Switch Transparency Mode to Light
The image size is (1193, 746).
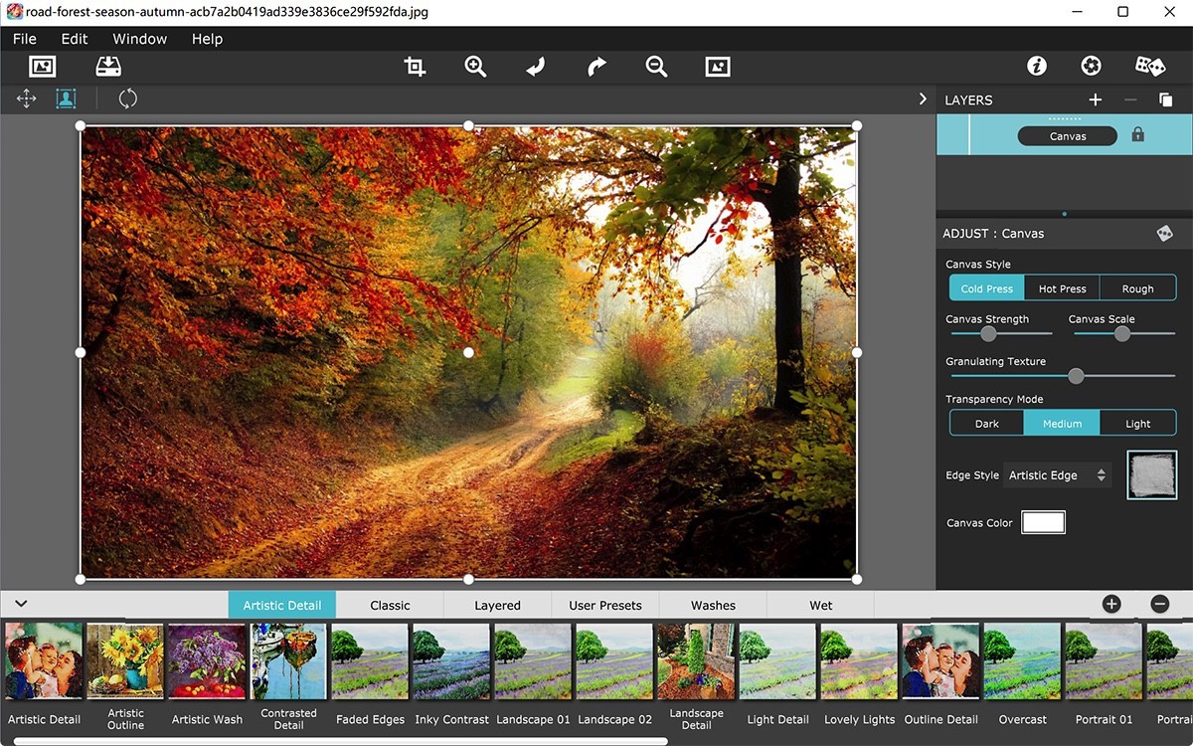(1137, 423)
